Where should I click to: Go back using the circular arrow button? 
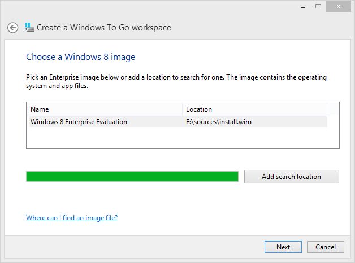coord(12,28)
